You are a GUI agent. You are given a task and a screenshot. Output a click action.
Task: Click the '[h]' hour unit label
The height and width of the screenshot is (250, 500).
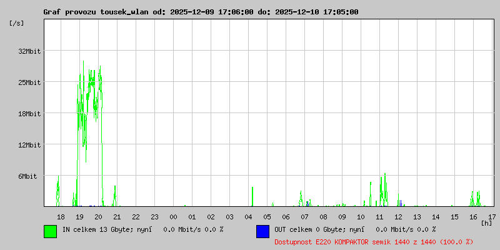486,223
